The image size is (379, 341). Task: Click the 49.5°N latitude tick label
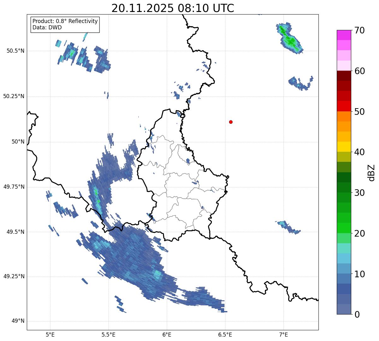(15, 232)
